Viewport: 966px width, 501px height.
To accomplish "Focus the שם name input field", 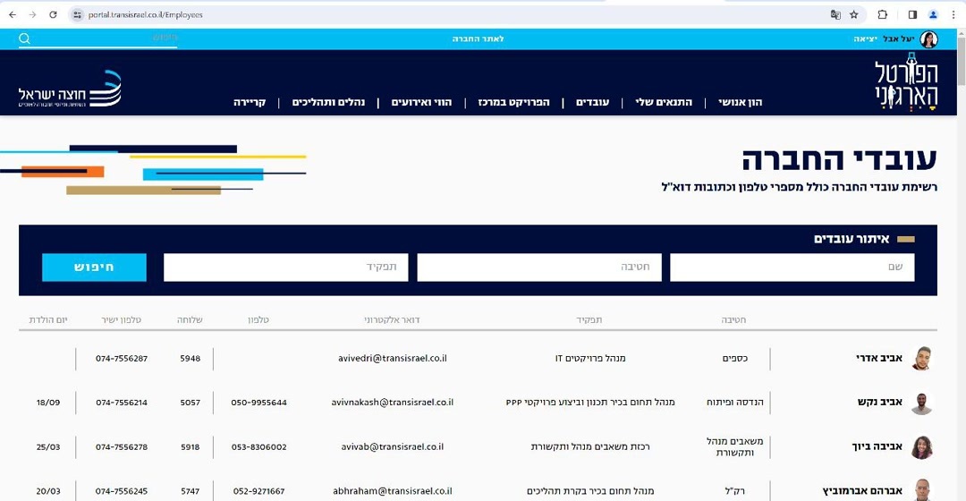I will (x=792, y=267).
